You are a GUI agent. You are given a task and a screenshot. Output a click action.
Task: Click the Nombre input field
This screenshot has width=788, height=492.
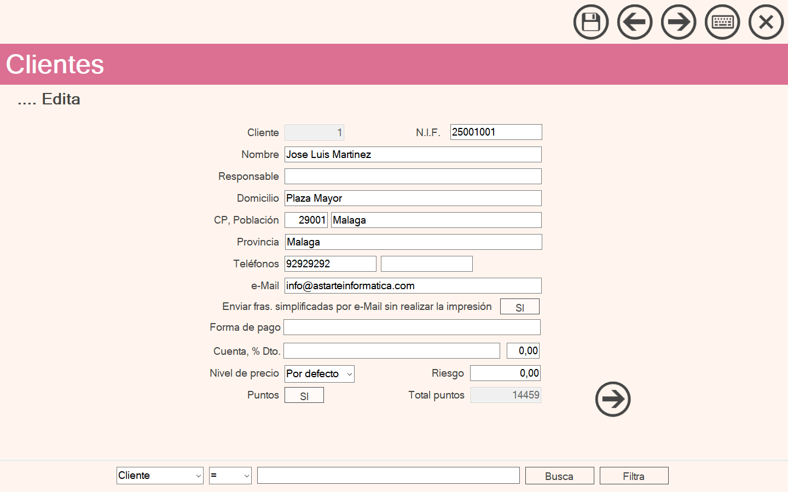coord(413,155)
